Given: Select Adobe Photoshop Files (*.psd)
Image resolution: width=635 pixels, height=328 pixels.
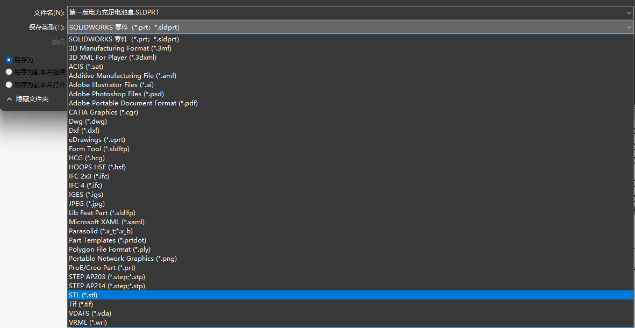Looking at the screenshot, I should click(x=351, y=94).
